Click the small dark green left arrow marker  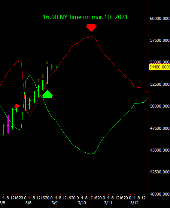click(57, 67)
